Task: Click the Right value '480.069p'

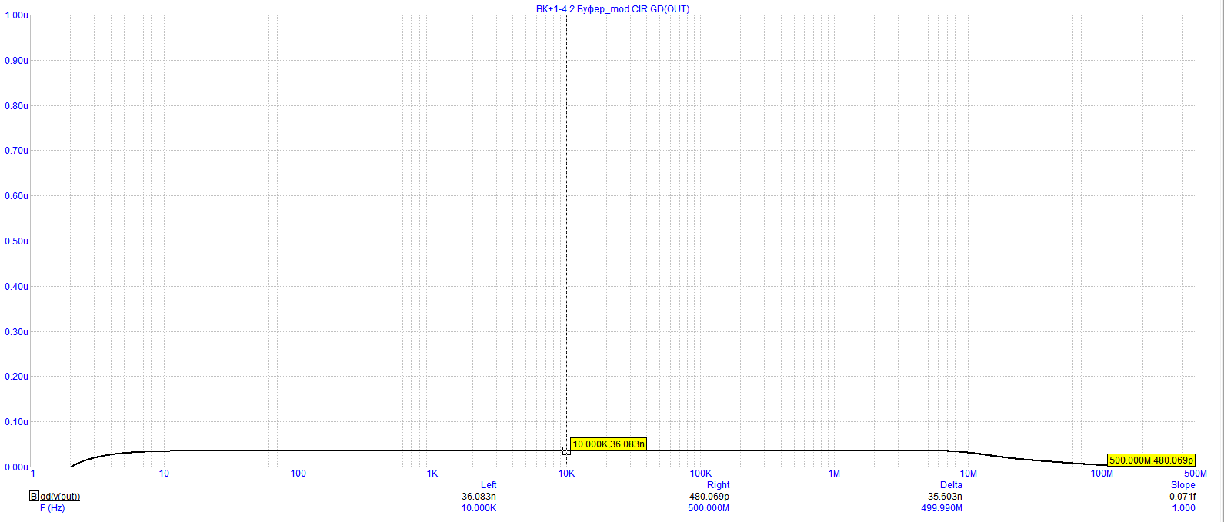Action: pyautogui.click(x=709, y=497)
